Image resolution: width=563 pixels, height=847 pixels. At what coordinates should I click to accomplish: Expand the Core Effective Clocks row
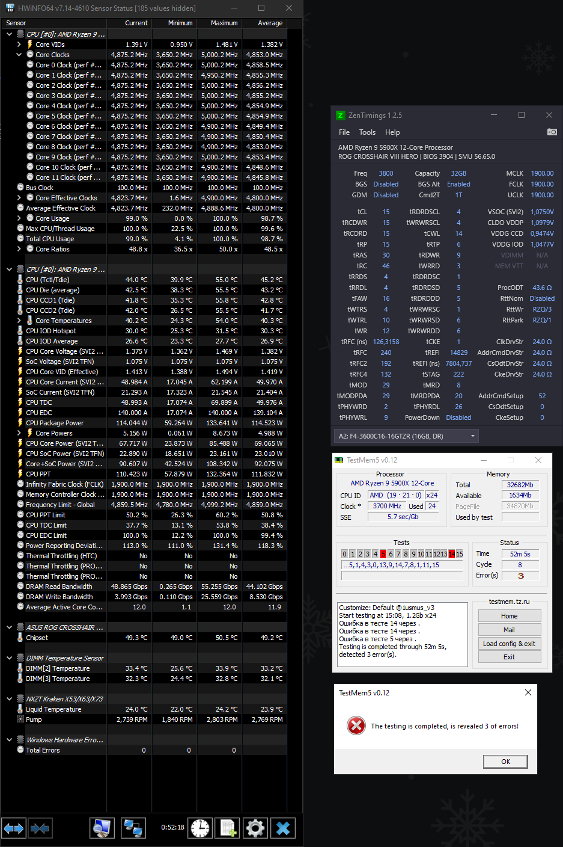click(x=19, y=198)
